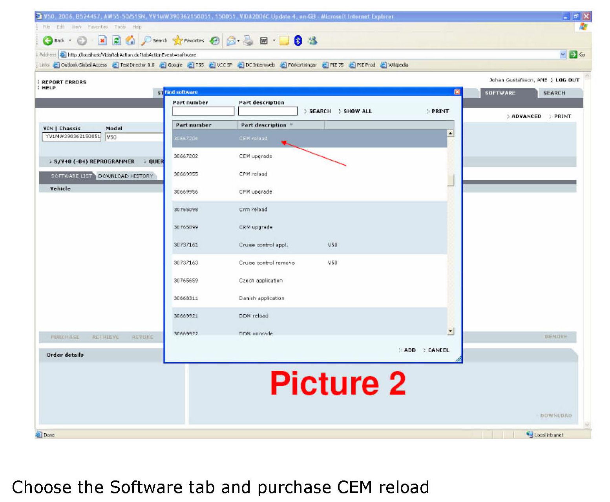610x502 pixels.
Task: Open address bar dropdown arrow
Action: (563, 54)
